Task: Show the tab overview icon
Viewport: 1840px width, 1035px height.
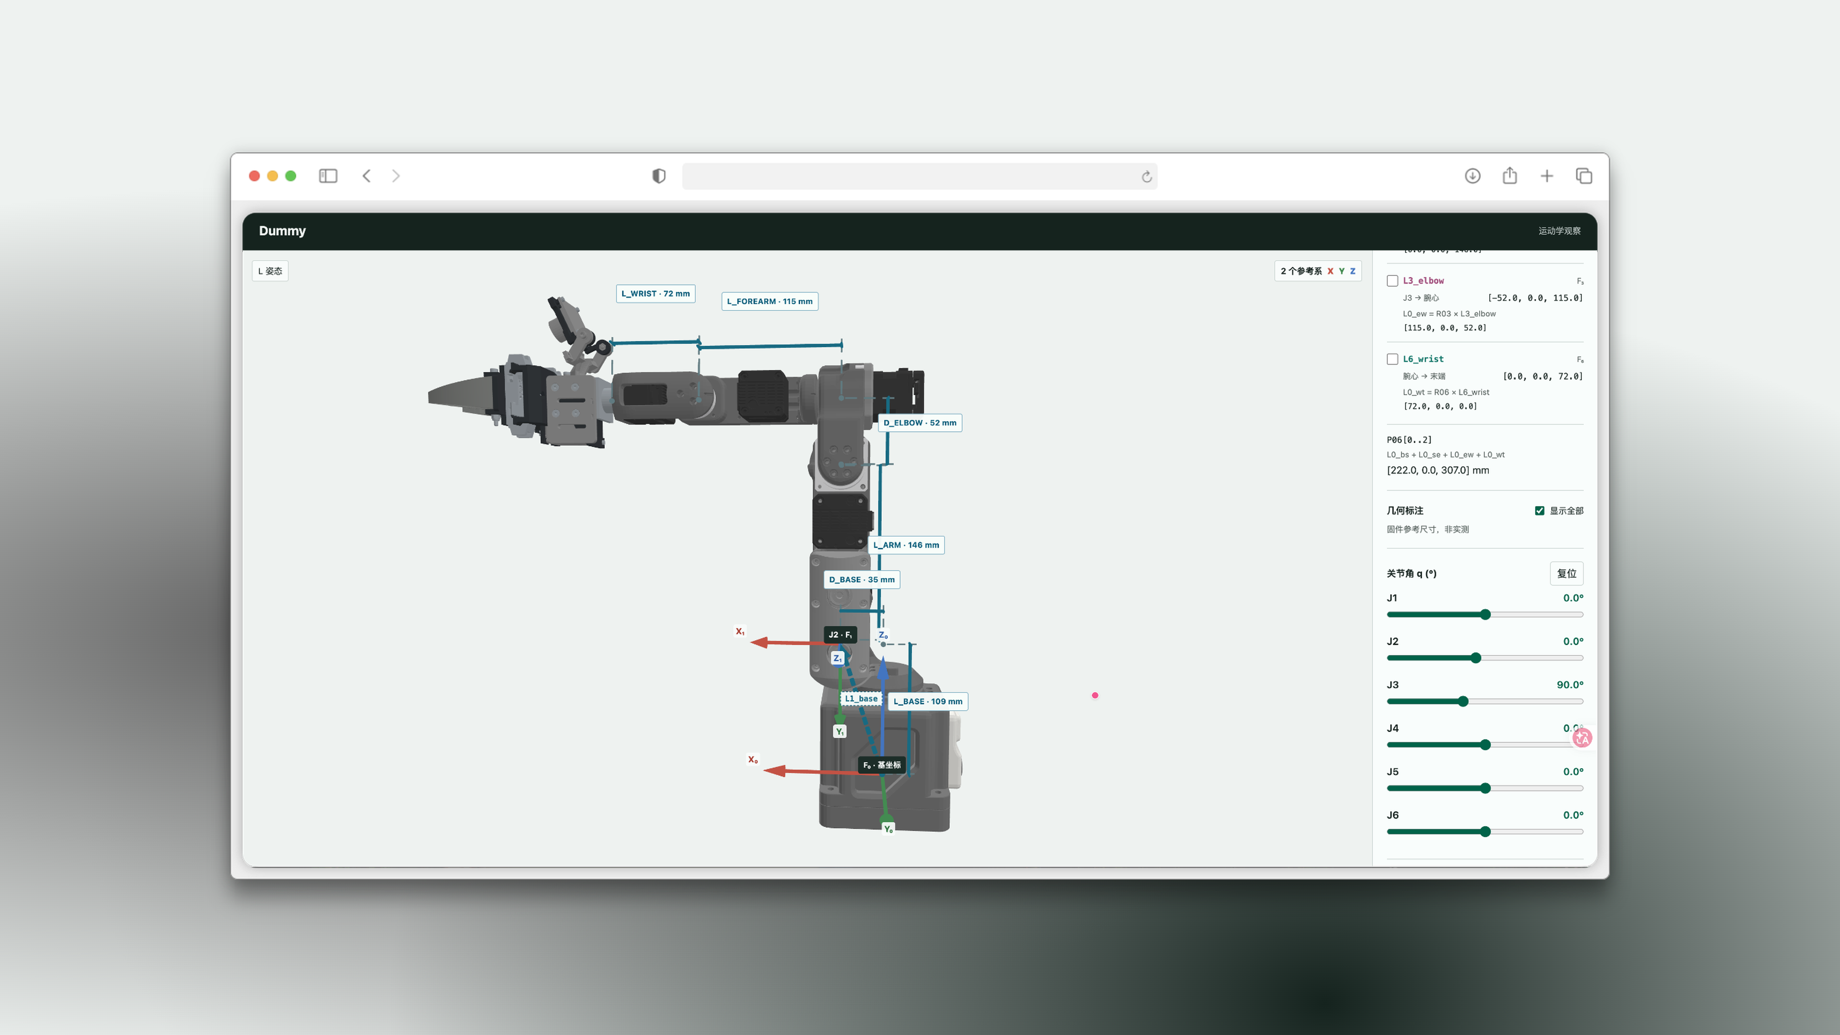Action: coord(1584,176)
